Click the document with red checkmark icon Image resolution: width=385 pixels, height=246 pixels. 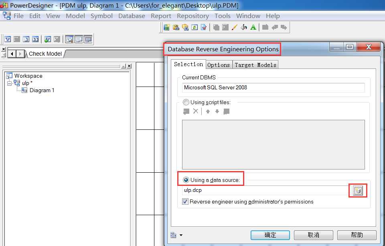204,27
